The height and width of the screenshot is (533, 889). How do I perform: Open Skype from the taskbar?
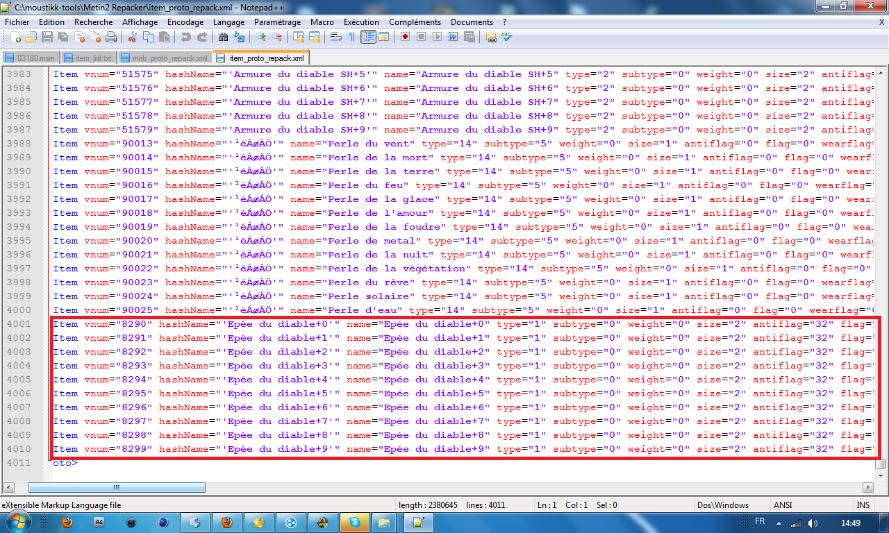point(355,522)
